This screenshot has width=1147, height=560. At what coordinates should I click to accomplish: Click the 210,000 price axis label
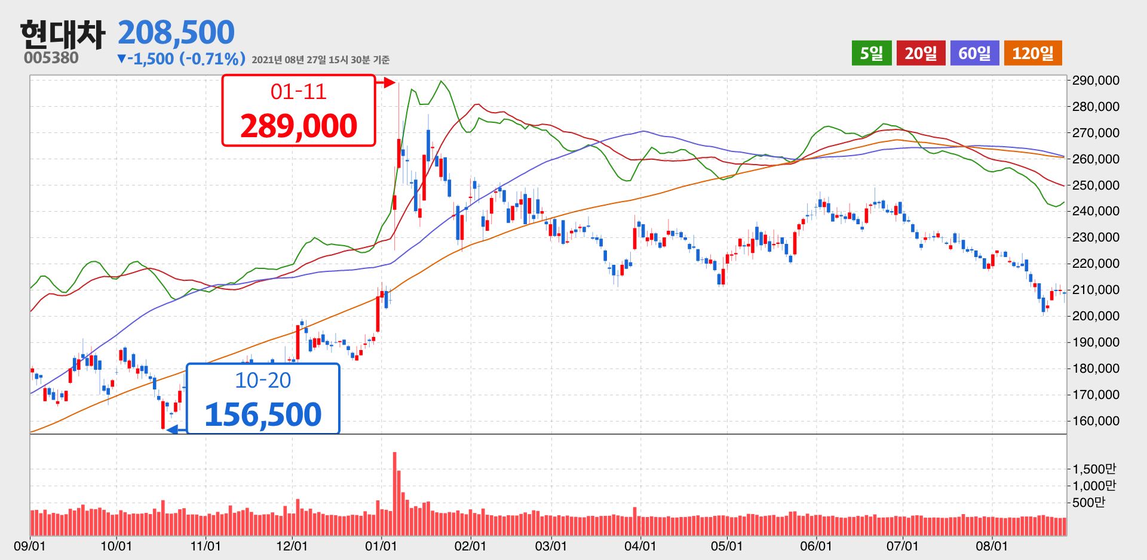coord(1096,290)
